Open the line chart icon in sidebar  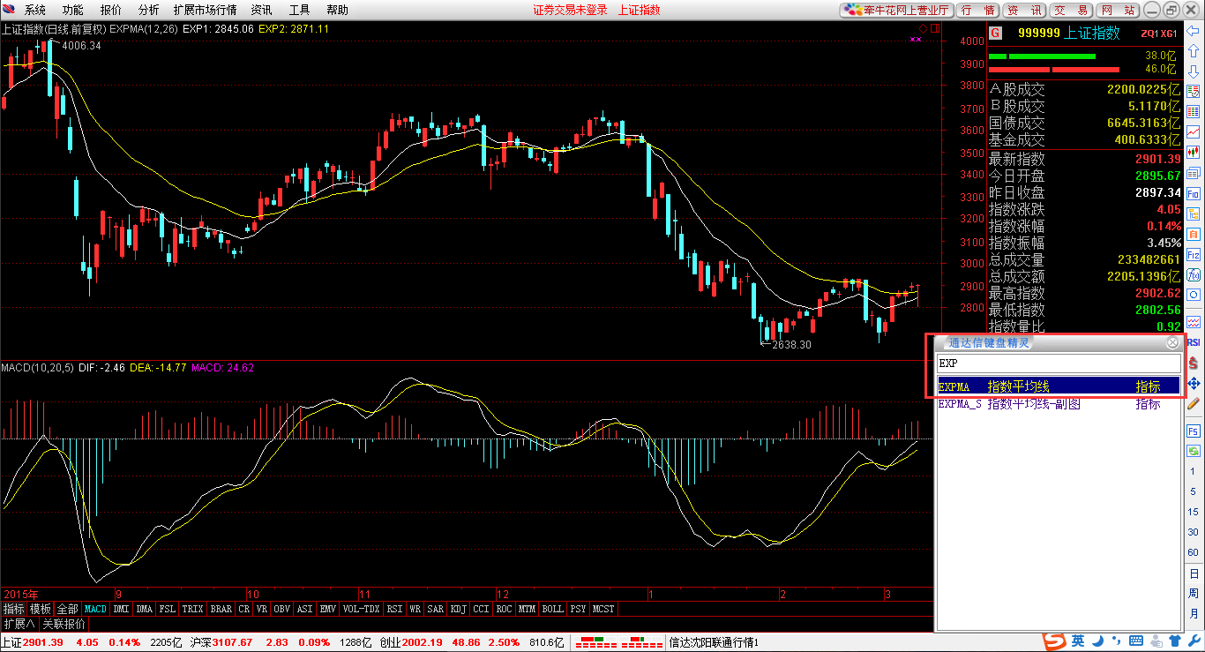click(1194, 132)
